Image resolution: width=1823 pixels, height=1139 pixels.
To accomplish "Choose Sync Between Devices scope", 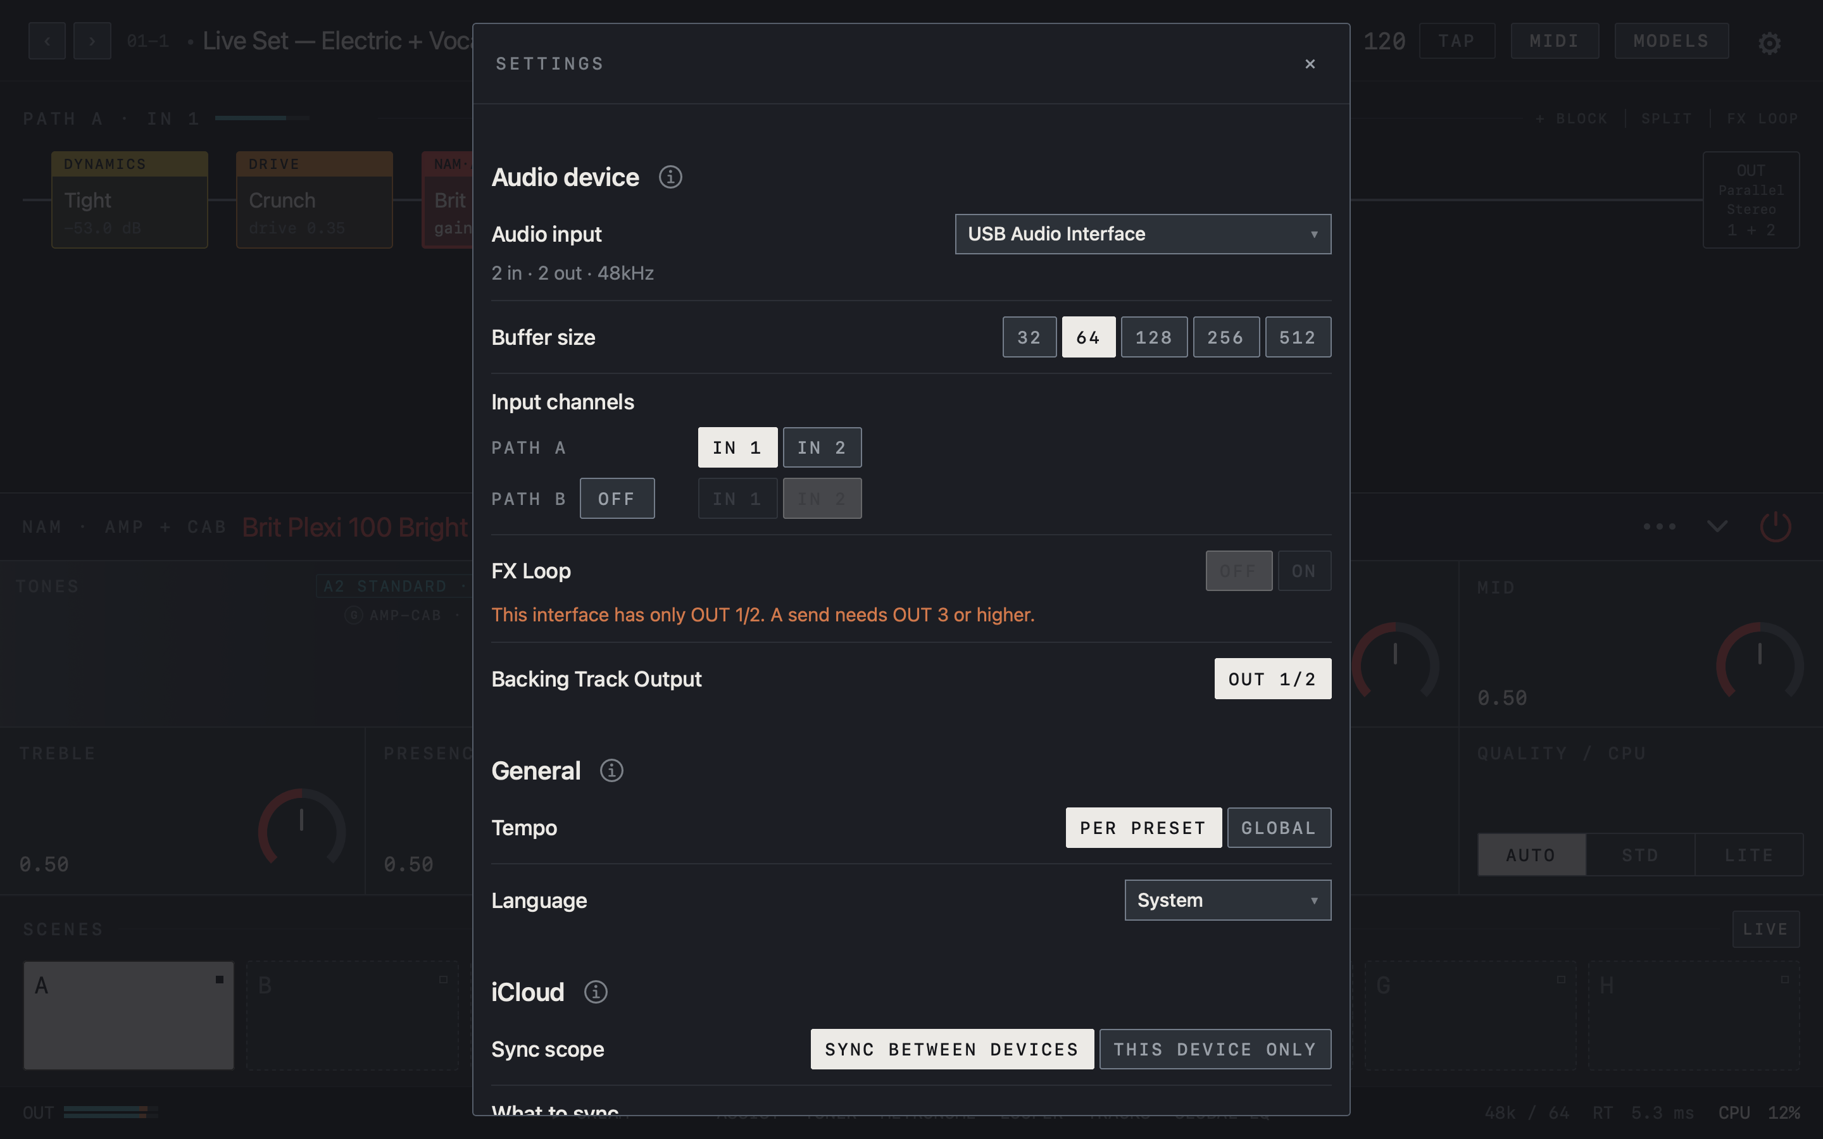I will (x=951, y=1049).
